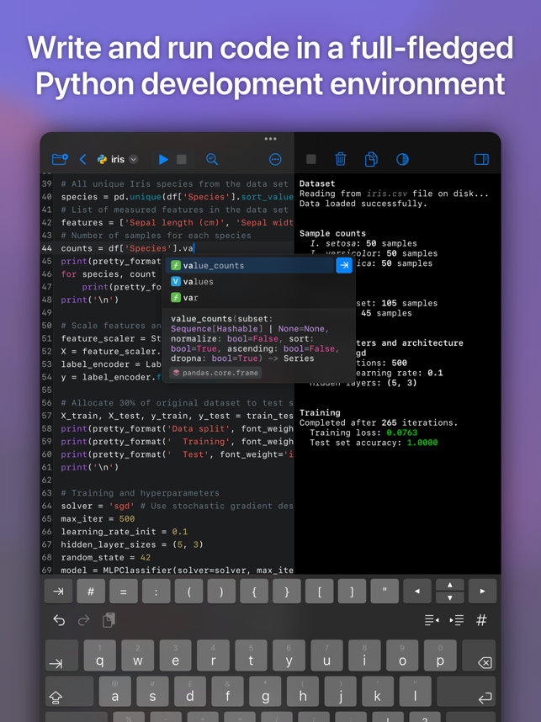The width and height of the screenshot is (541, 722).
Task: Click 'random_state = 42' code line
Action: click(x=106, y=558)
